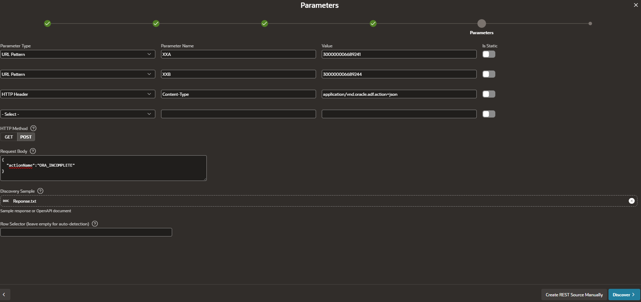Click the empty fourth parameter name field
The width and height of the screenshot is (641, 302).
point(239,114)
